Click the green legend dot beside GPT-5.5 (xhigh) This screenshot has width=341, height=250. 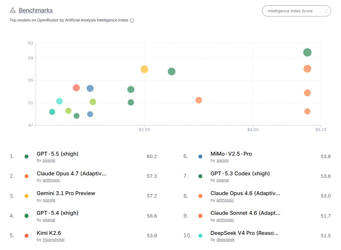(x=27, y=156)
